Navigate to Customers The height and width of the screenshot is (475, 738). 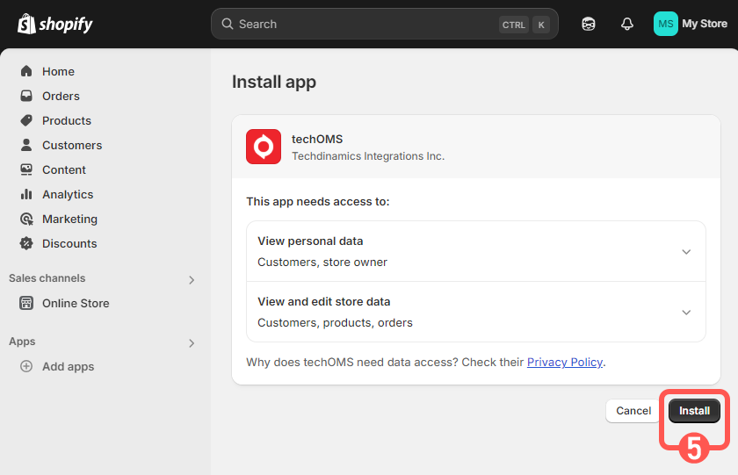pos(72,146)
